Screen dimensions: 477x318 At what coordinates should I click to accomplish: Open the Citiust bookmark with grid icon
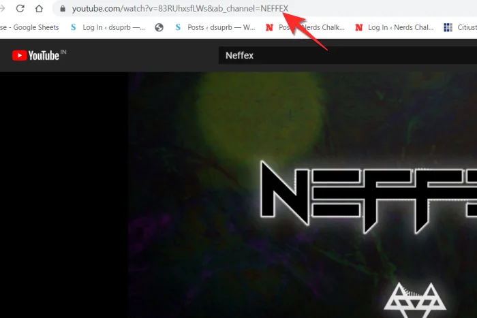tap(460, 28)
